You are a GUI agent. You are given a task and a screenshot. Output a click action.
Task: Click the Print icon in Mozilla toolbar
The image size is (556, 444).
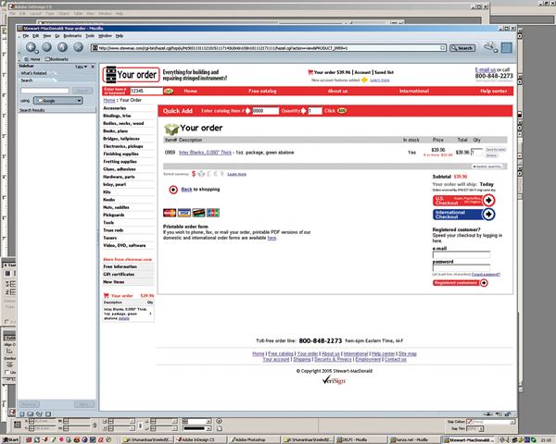pos(490,46)
